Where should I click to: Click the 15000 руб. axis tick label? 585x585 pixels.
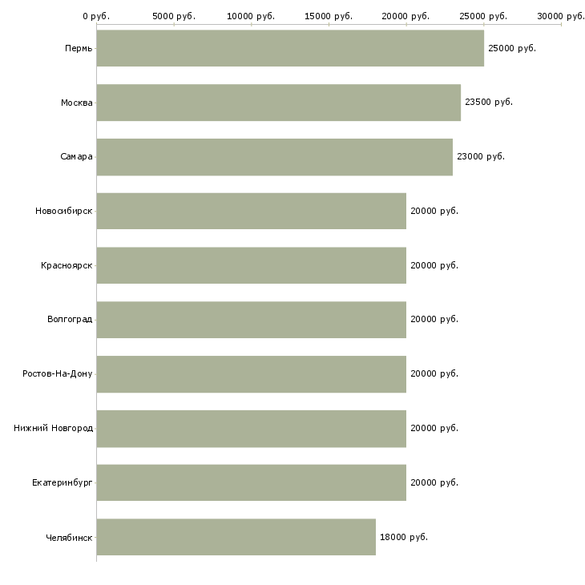coord(329,16)
